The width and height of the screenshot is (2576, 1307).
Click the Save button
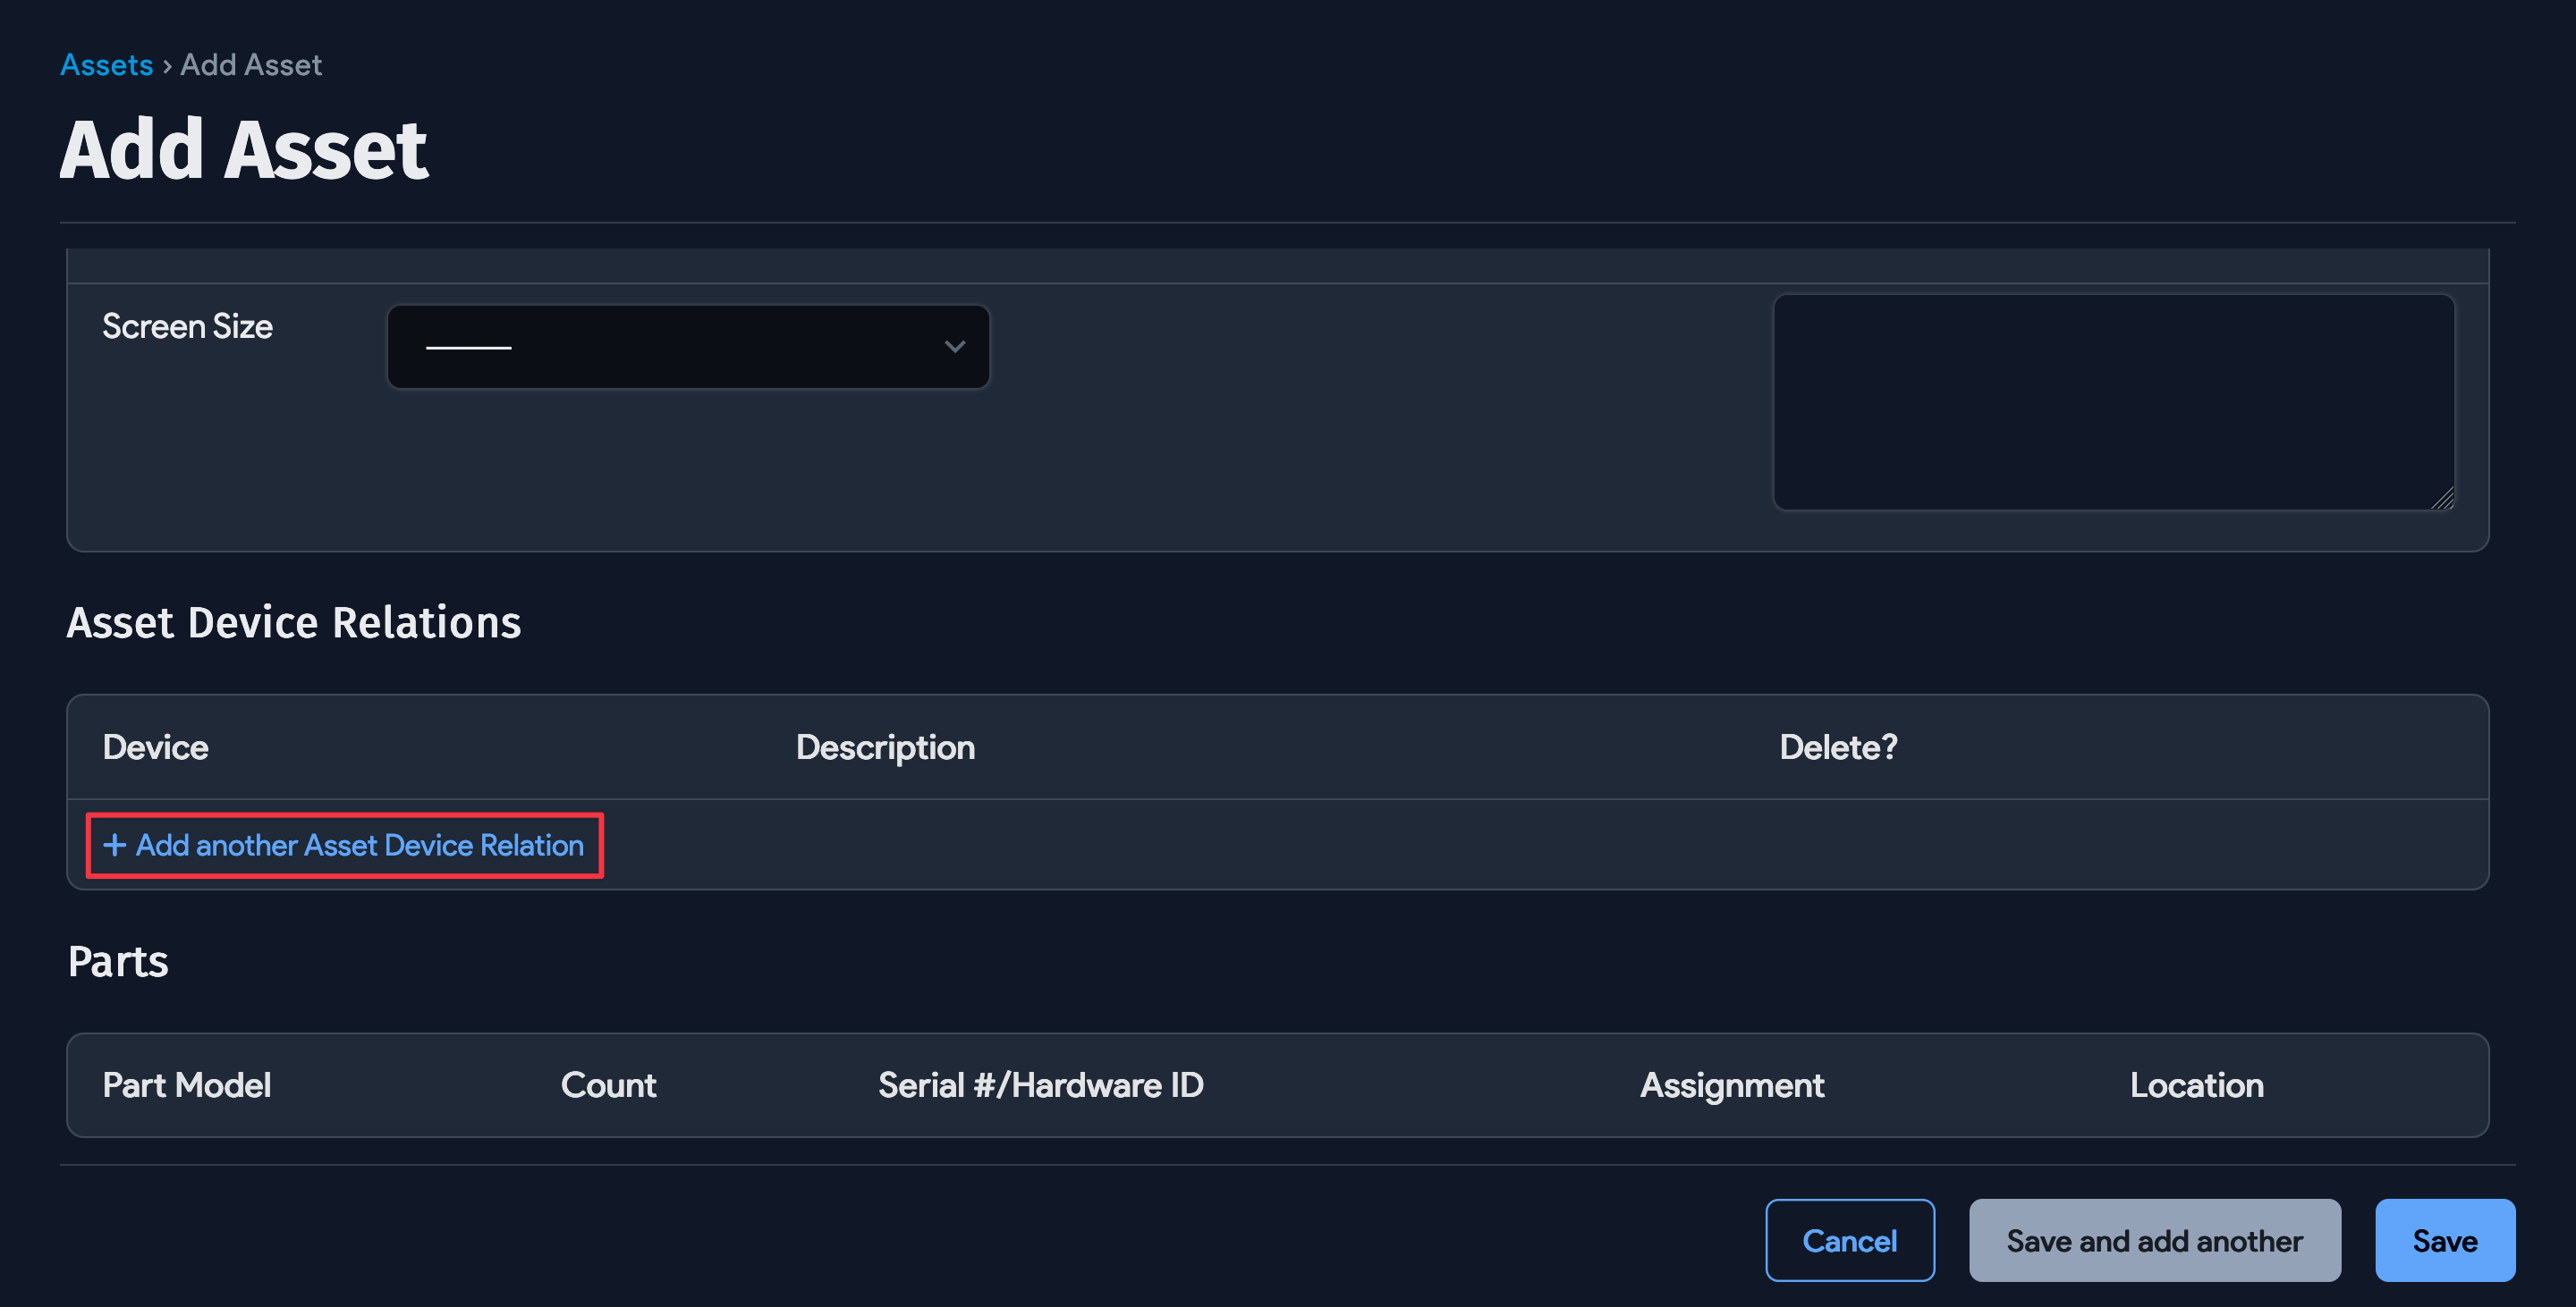pyautogui.click(x=2444, y=1240)
